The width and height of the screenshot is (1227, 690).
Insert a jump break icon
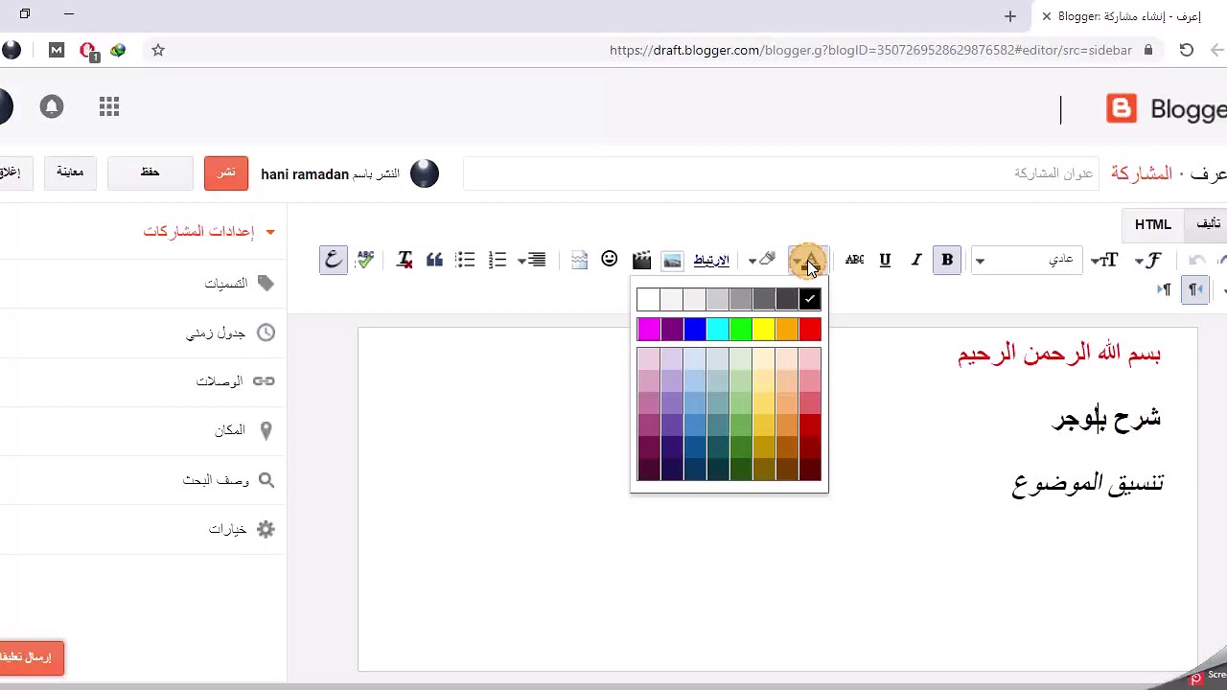point(579,260)
